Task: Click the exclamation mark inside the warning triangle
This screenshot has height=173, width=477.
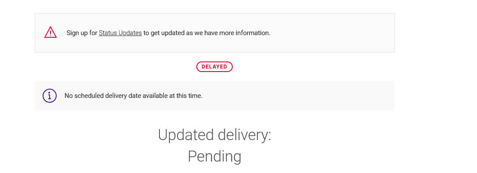Action: click(x=51, y=33)
